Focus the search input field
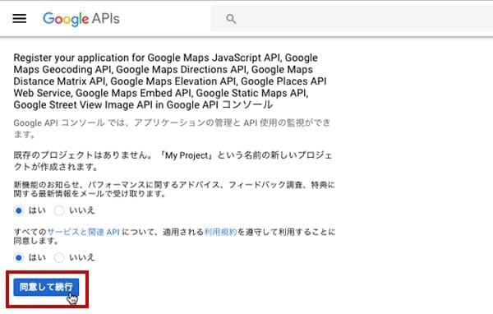Viewport: 493px width, 314px height. coord(352,19)
